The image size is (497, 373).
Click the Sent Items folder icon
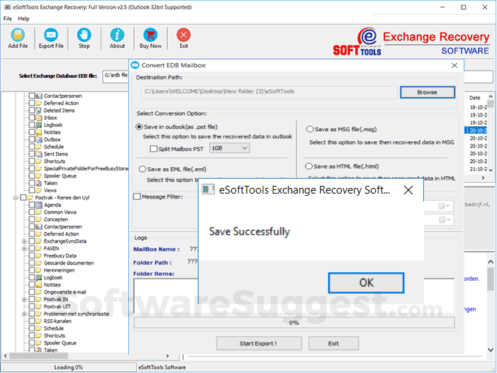(x=39, y=154)
